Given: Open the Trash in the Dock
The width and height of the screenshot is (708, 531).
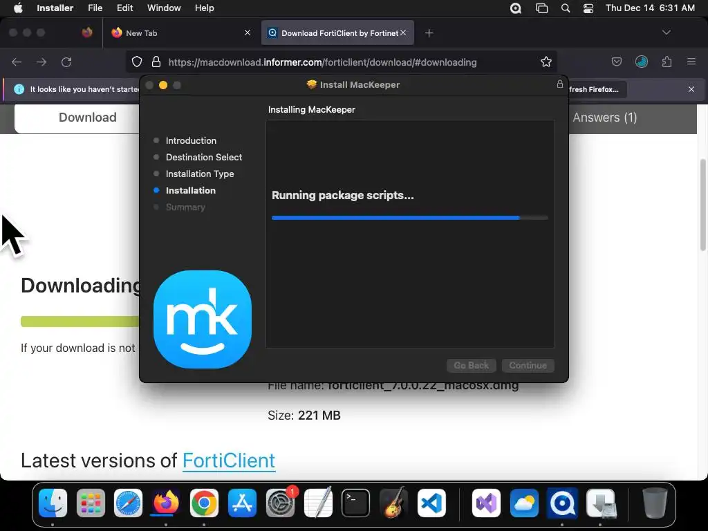Looking at the screenshot, I should tap(655, 503).
